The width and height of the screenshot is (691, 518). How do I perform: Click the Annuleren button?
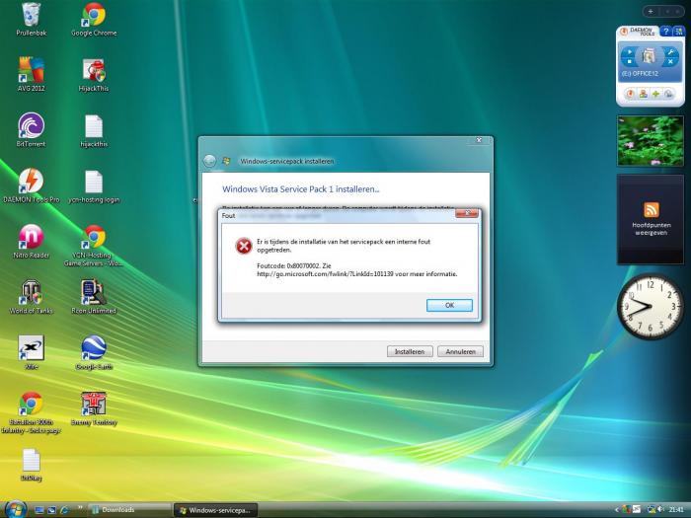460,351
